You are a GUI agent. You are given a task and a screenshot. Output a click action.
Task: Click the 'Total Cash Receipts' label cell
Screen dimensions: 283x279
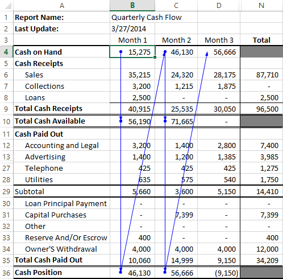[x=61, y=109]
